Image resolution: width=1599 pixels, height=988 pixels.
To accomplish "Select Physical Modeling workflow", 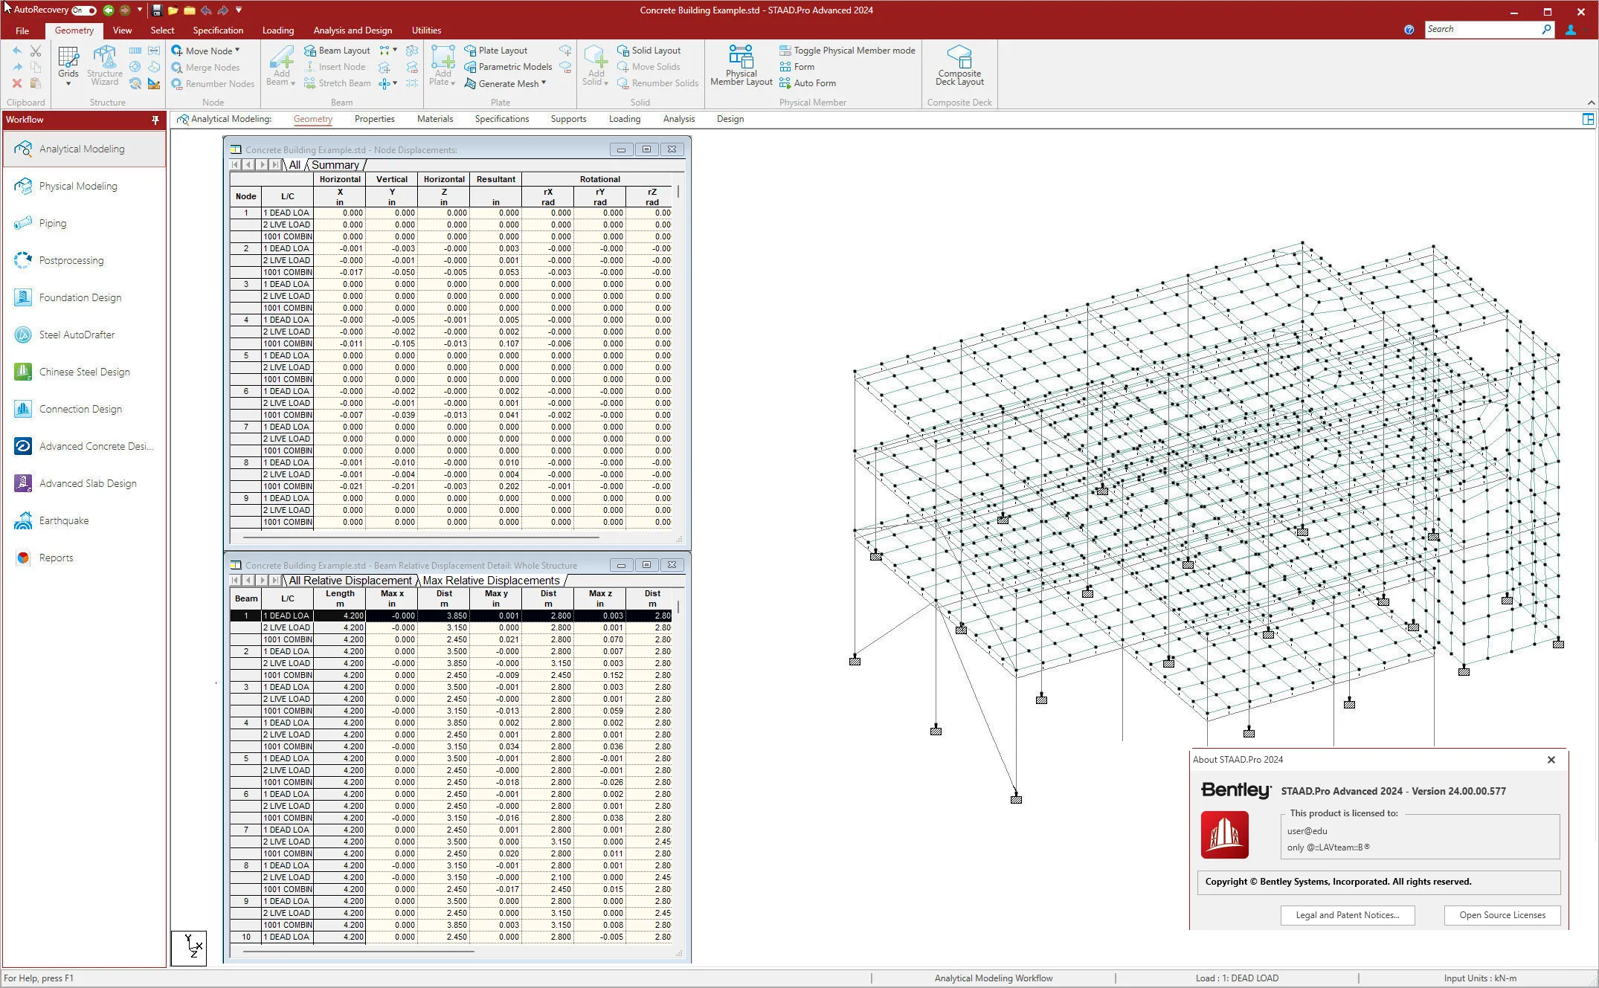I will 84,186.
